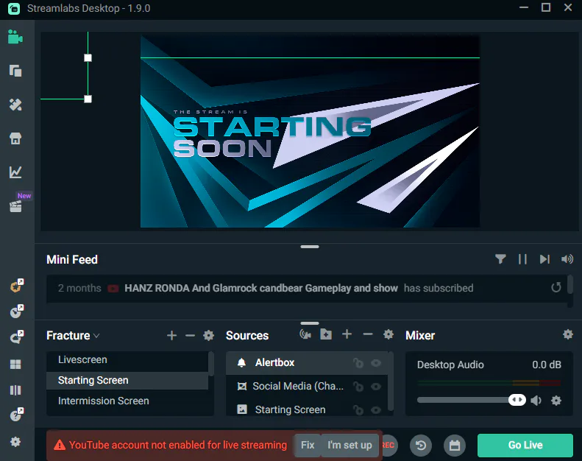Toggle lock on Starting Screen source
This screenshot has height=461, width=582.
pyautogui.click(x=358, y=409)
